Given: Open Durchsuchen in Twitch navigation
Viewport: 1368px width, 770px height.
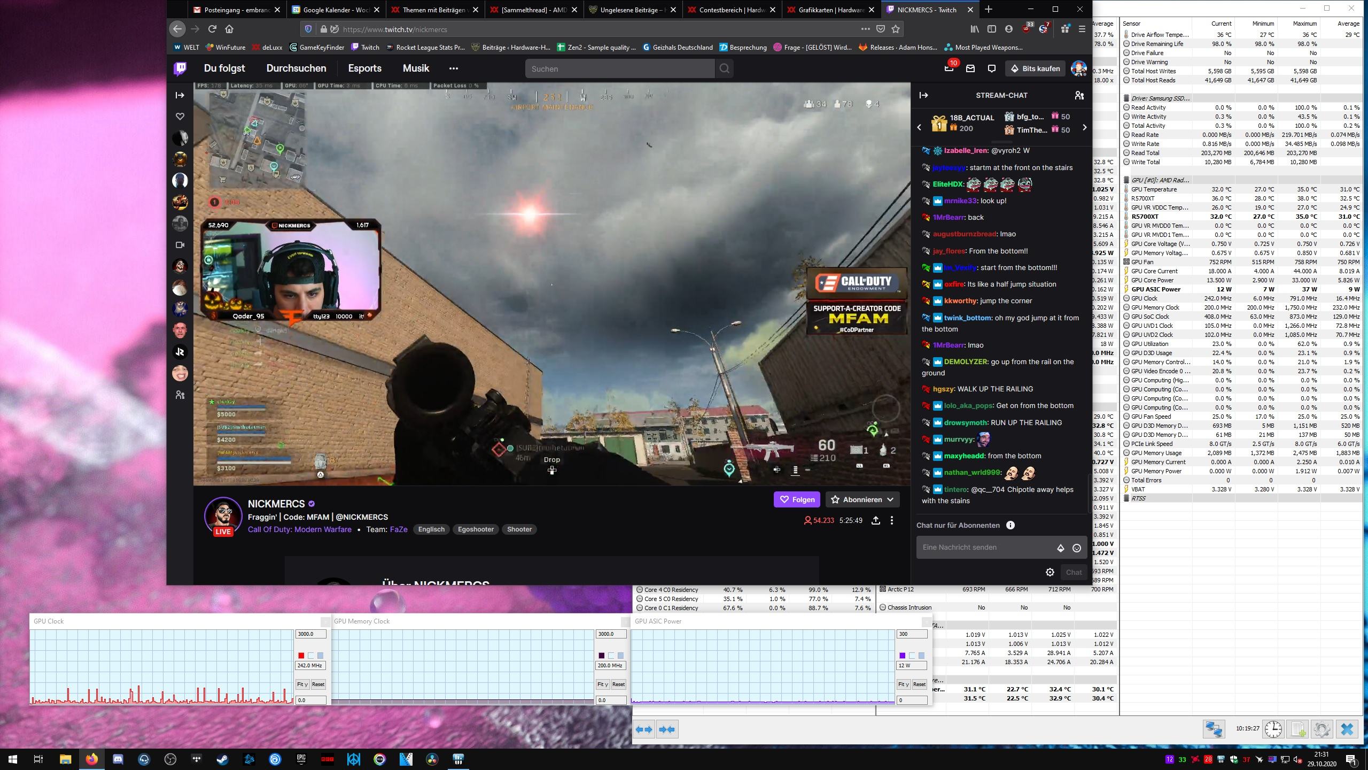Looking at the screenshot, I should tap(296, 68).
